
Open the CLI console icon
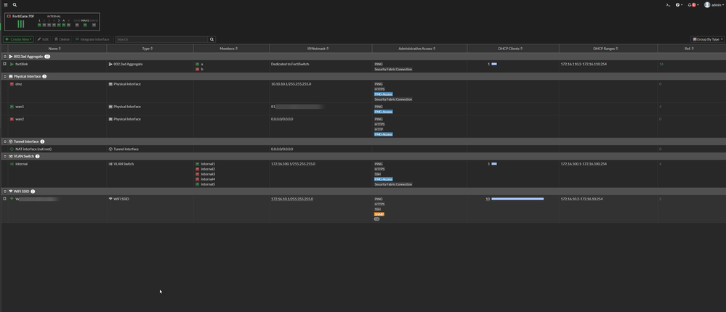(668, 4)
